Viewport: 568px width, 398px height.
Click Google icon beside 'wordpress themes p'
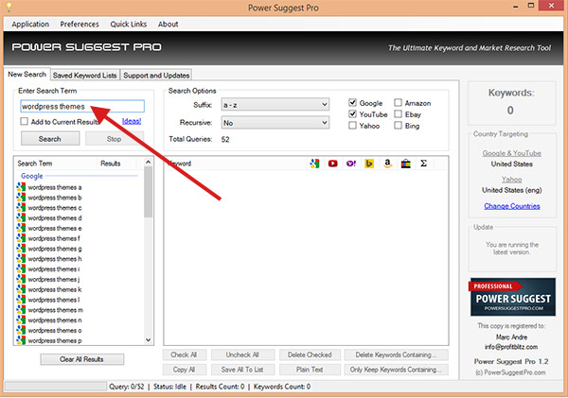point(21,340)
